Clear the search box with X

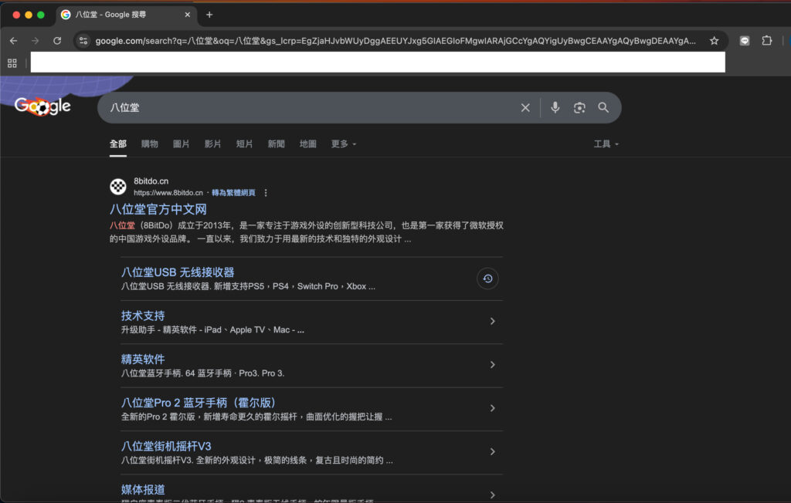tap(525, 108)
